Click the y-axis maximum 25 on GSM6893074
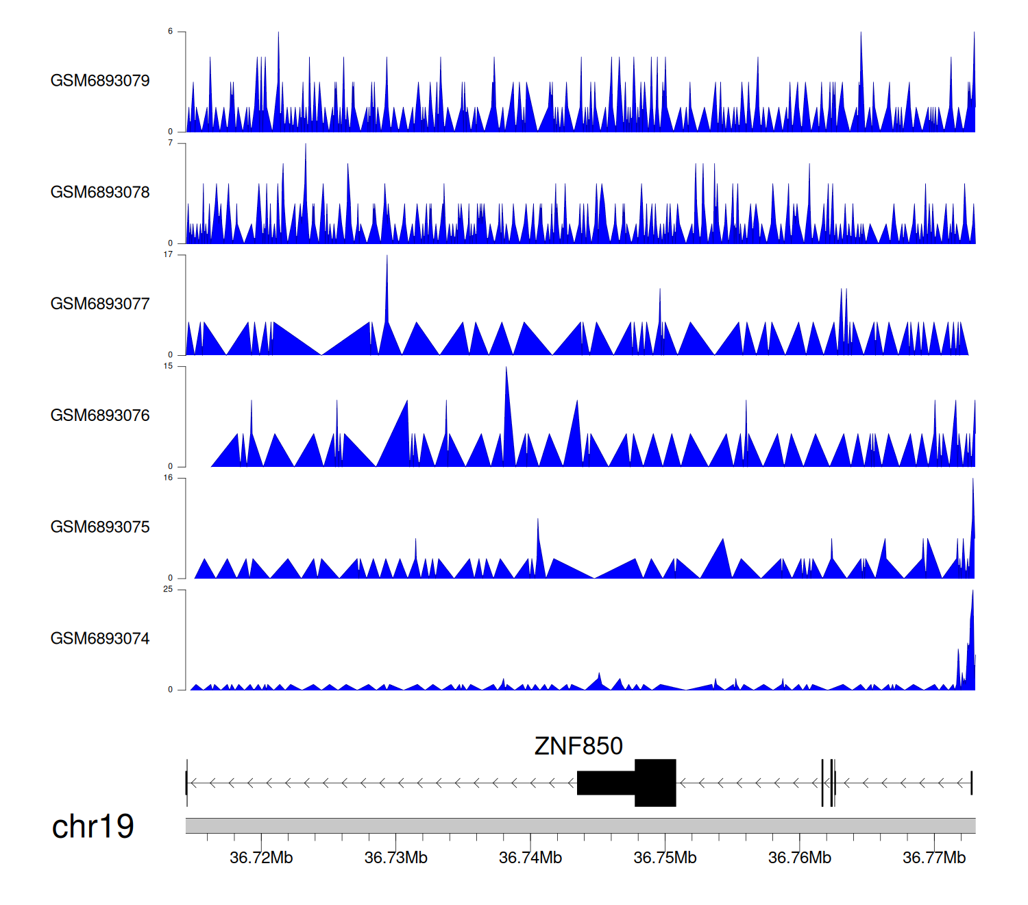Viewport: 1028px width, 905px height. pyautogui.click(x=168, y=590)
